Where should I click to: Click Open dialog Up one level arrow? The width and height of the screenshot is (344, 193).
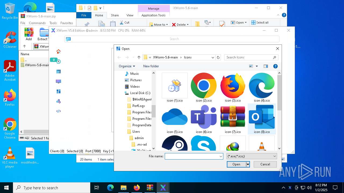pos(139,57)
